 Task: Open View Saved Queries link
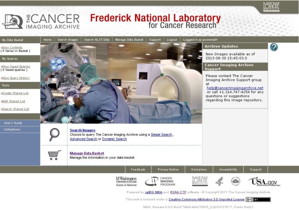[16, 66]
